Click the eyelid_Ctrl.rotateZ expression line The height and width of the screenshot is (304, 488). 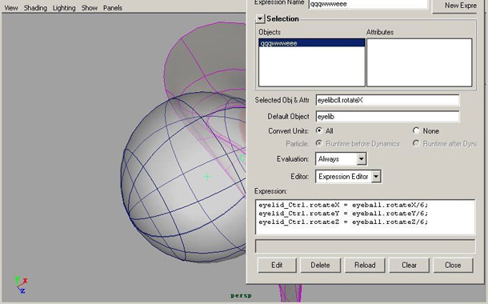[343, 222]
